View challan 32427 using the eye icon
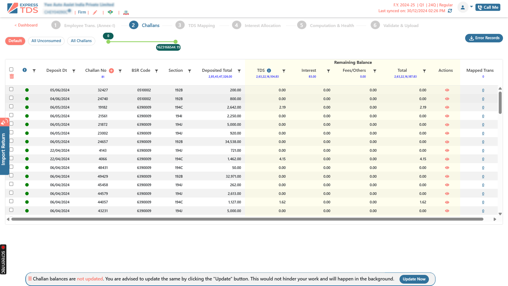Viewport: 508px width, 286px height. (447, 90)
